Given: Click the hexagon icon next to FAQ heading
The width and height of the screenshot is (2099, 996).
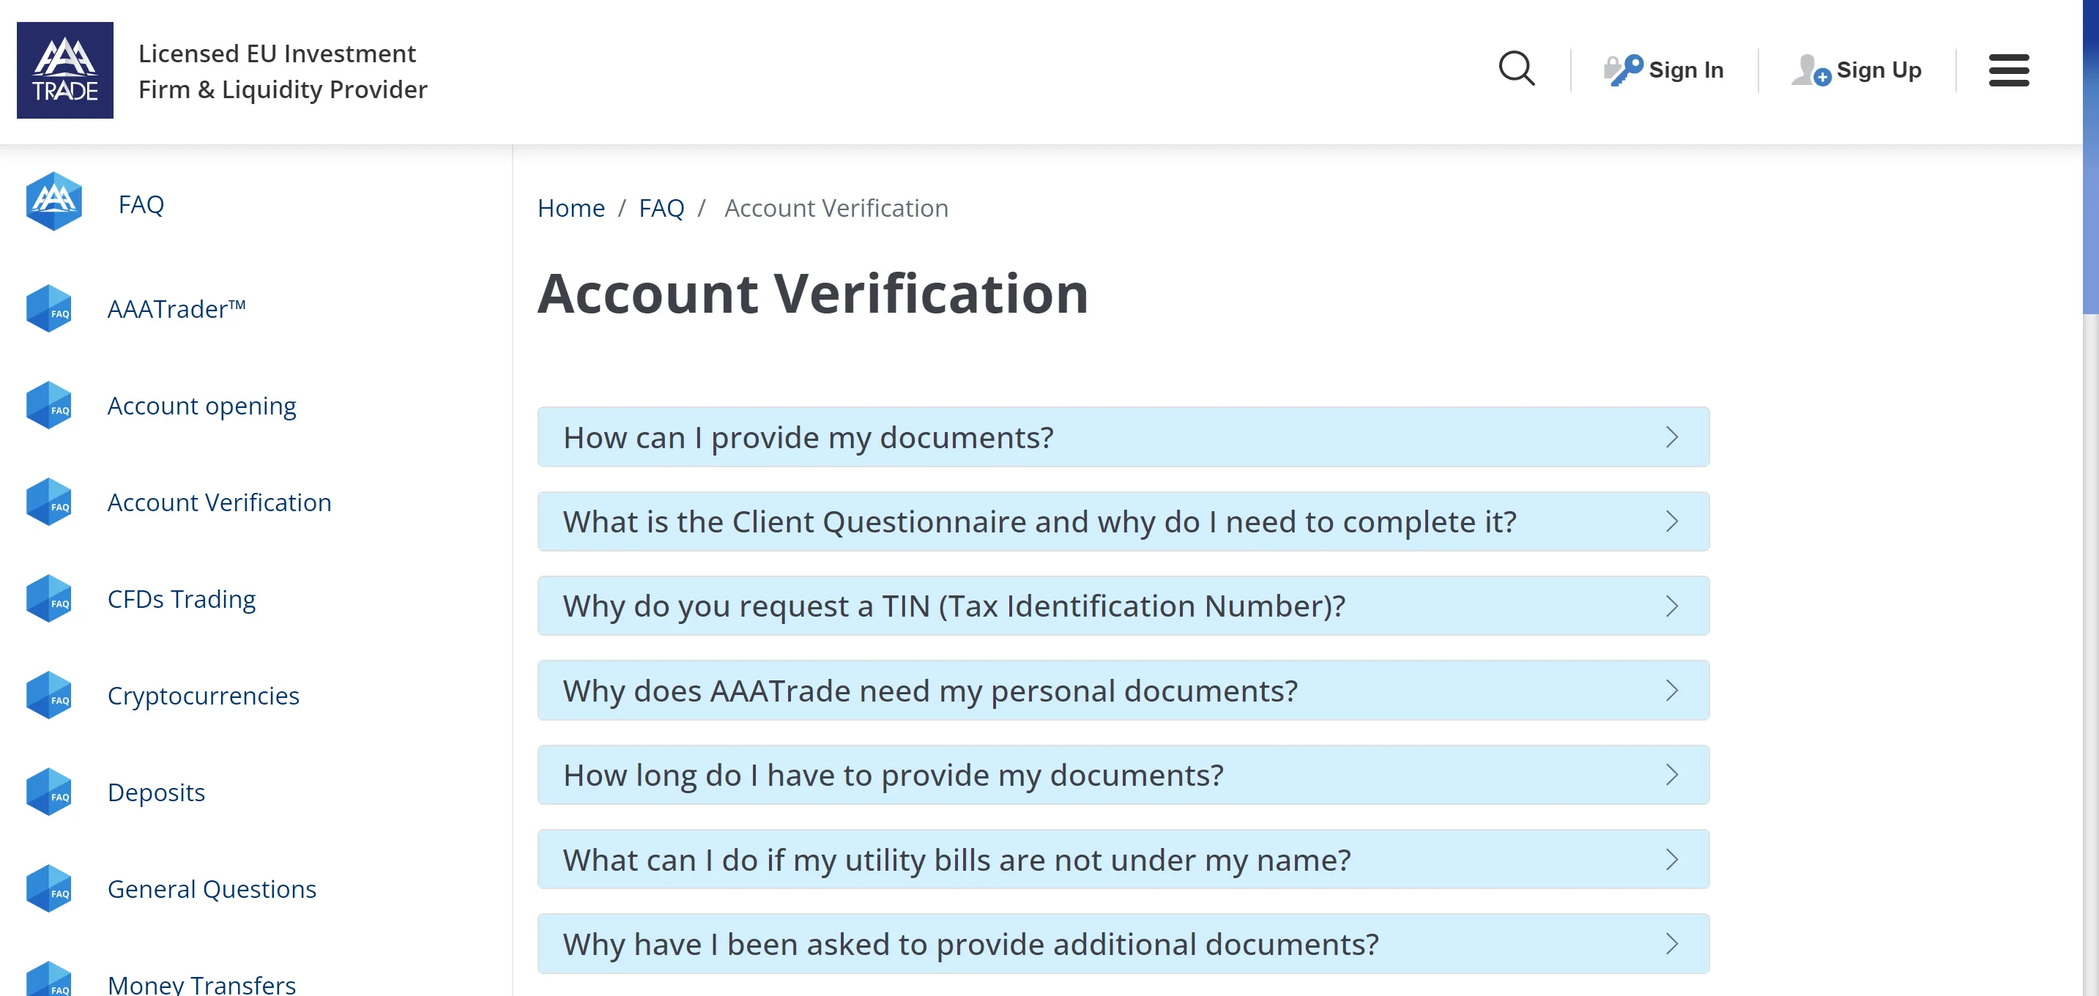Looking at the screenshot, I should [x=53, y=201].
